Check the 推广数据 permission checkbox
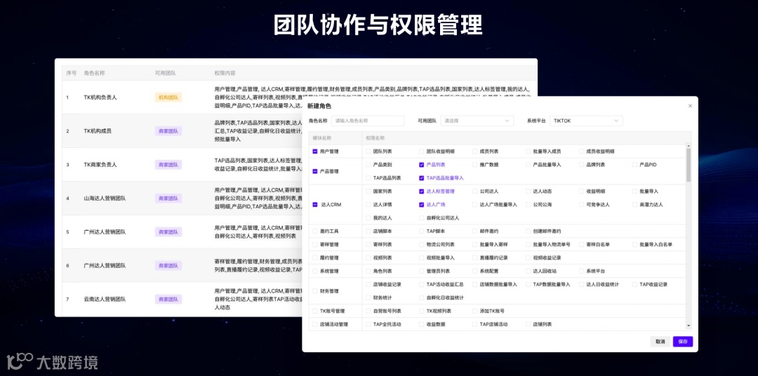This screenshot has width=758, height=376. (x=474, y=165)
